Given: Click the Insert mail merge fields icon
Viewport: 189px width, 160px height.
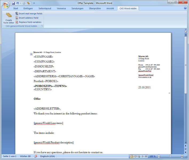Looking at the screenshot, I should [17, 14].
